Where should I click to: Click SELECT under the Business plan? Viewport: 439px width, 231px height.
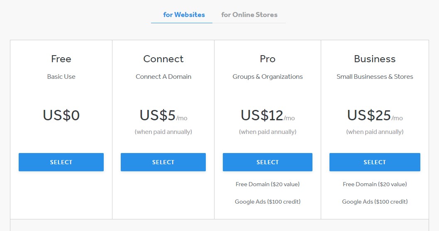coord(375,162)
